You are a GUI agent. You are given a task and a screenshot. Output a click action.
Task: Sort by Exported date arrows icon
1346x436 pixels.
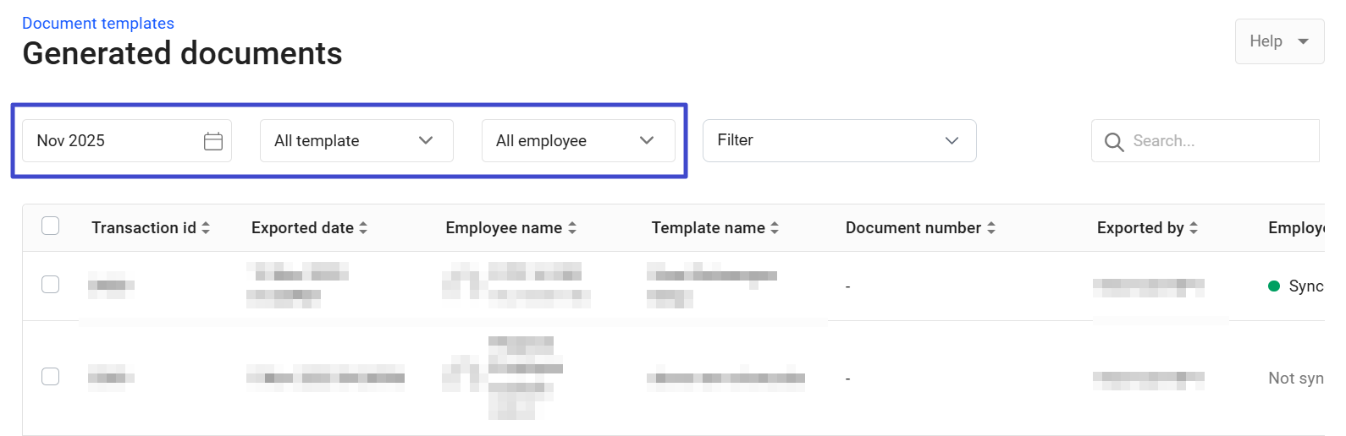tap(363, 228)
